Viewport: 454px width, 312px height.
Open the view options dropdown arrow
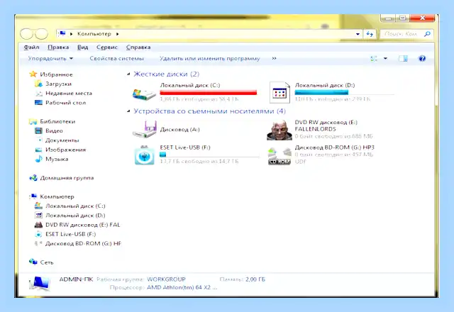coord(385,58)
